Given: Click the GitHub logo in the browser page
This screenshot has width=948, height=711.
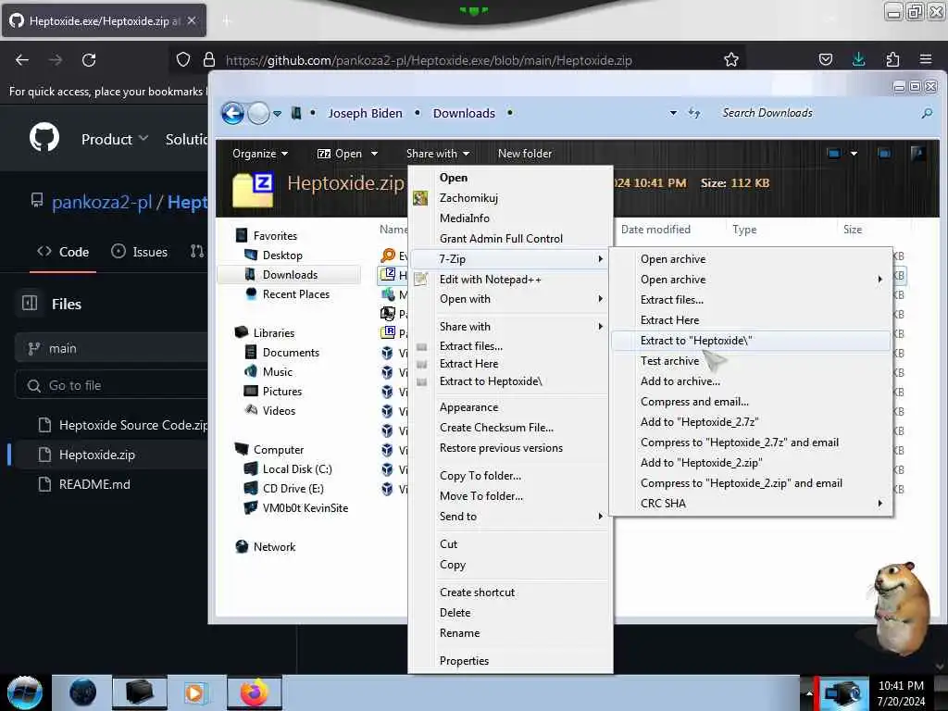Looking at the screenshot, I should point(44,138).
